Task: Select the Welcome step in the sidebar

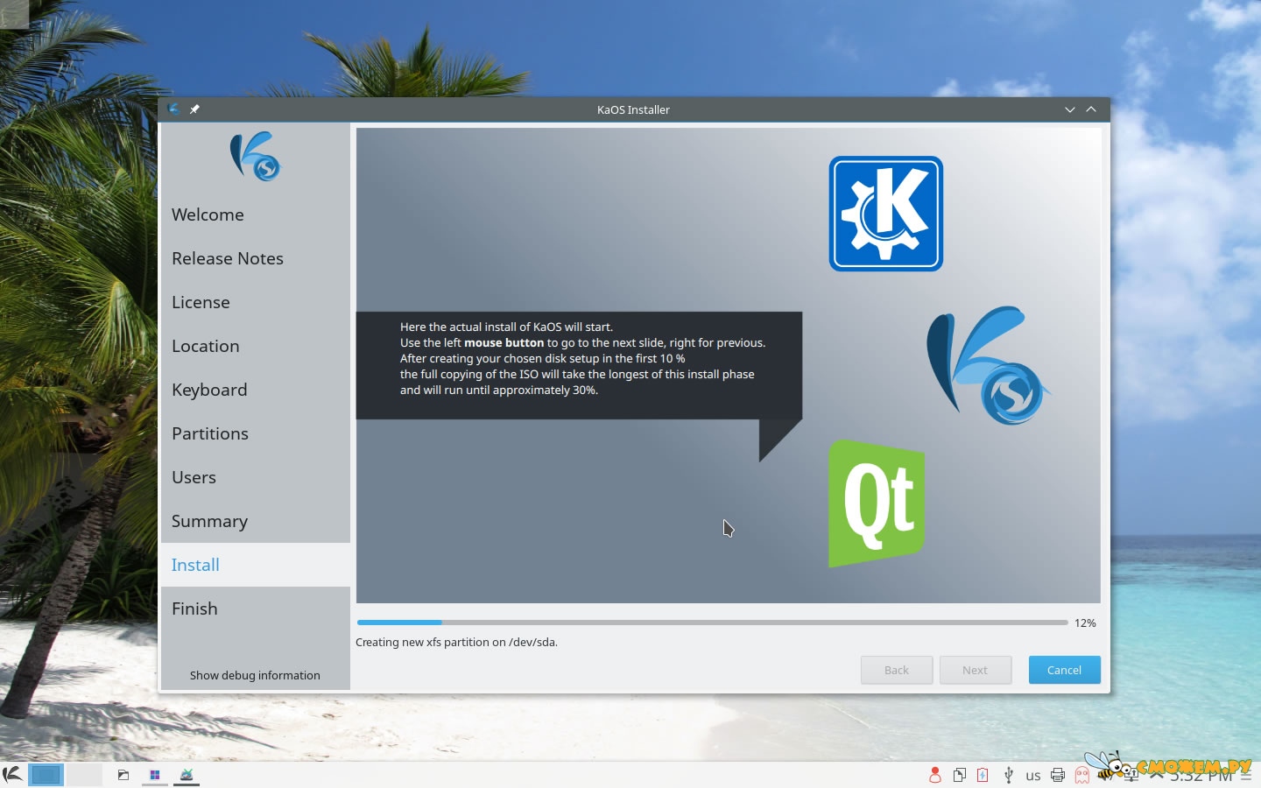Action: (x=256, y=215)
